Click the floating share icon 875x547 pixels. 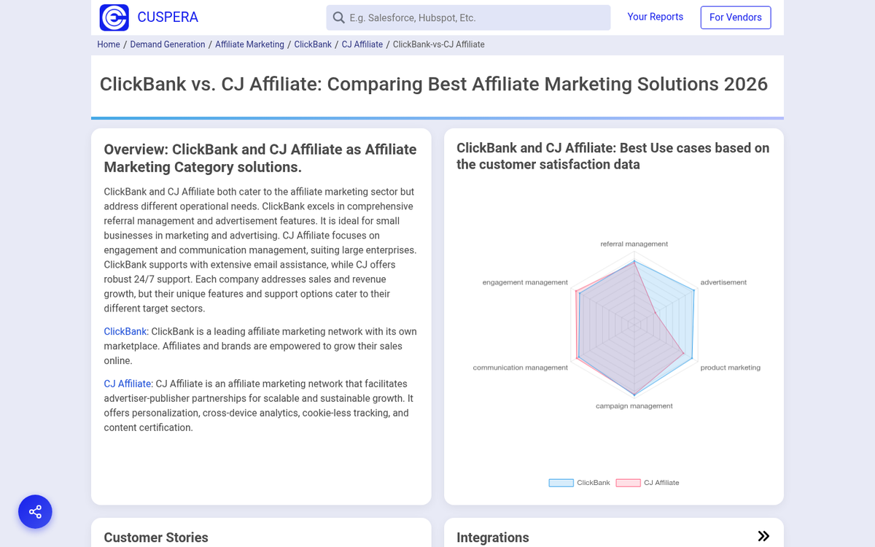click(x=35, y=511)
